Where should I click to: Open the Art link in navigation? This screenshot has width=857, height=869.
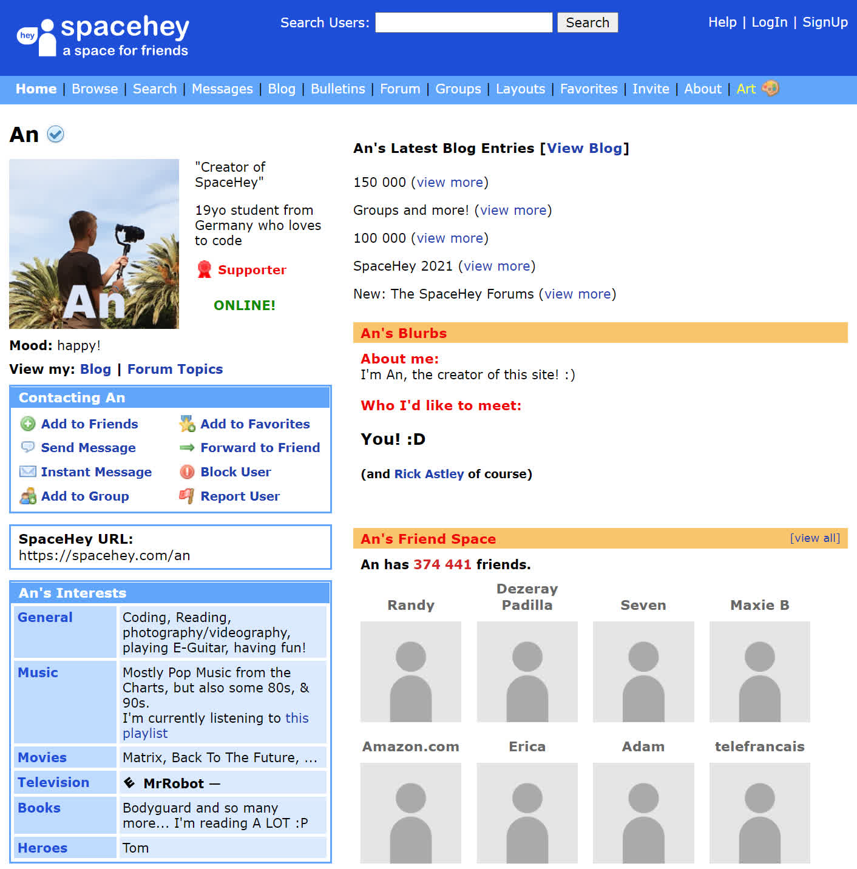click(746, 89)
